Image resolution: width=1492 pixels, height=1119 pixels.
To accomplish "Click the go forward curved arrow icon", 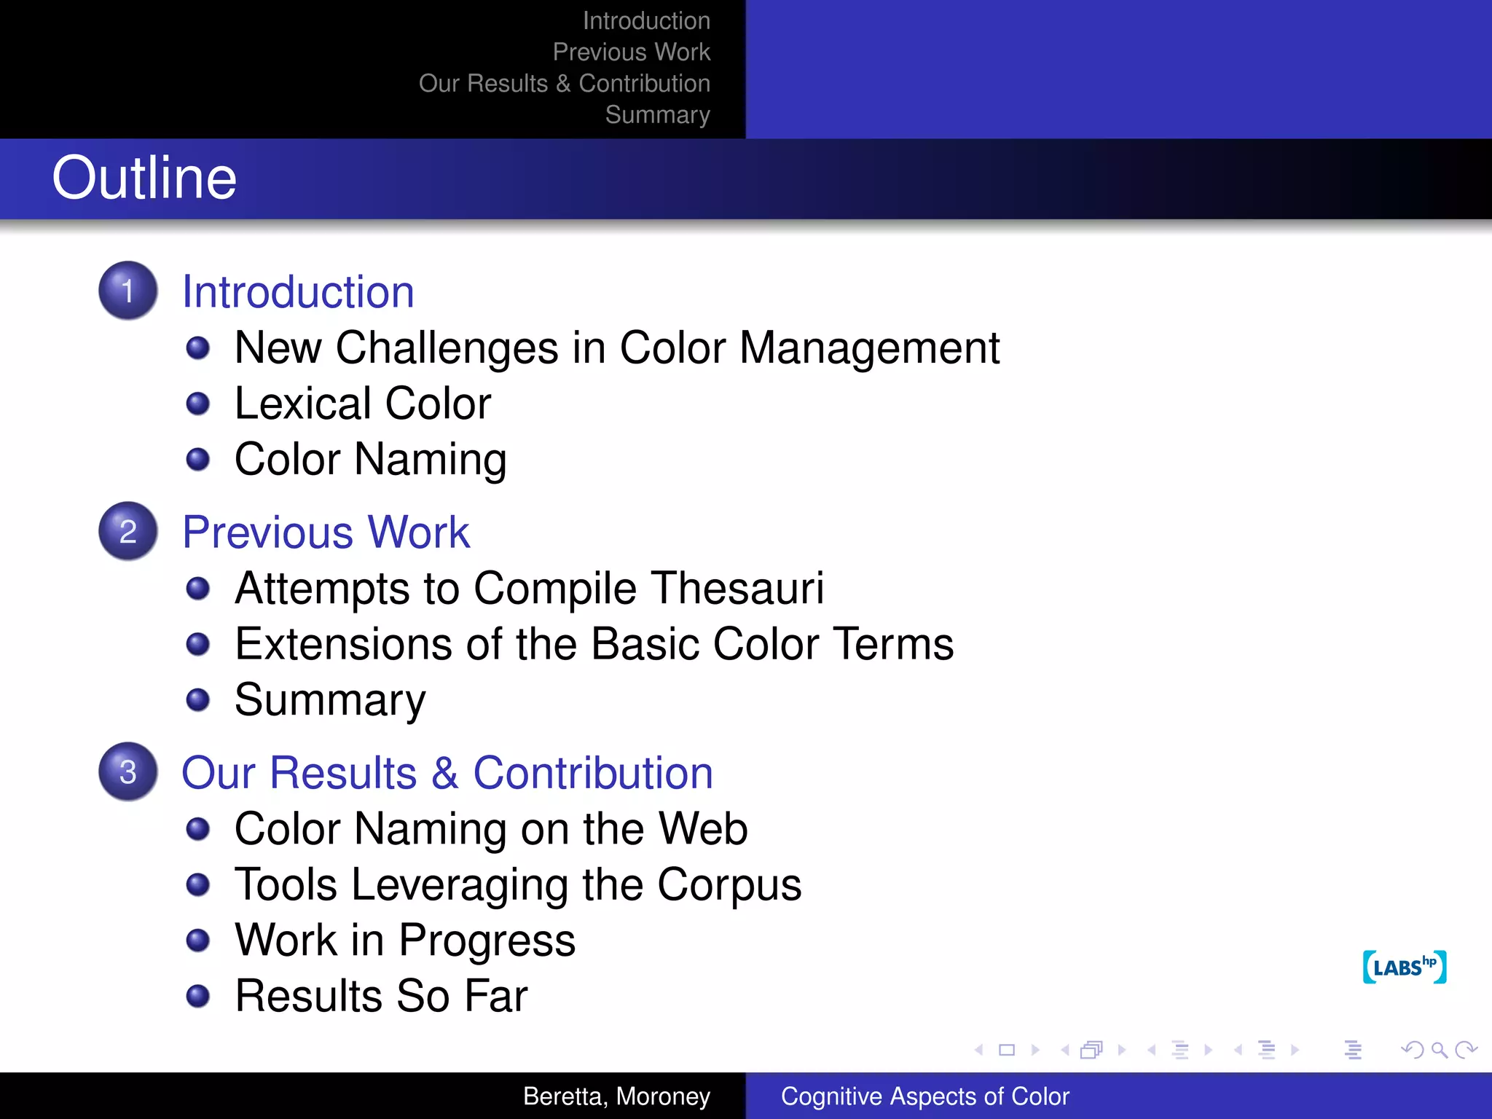I will (1466, 1050).
